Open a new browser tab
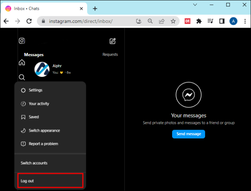251x191 pixels. (95, 9)
